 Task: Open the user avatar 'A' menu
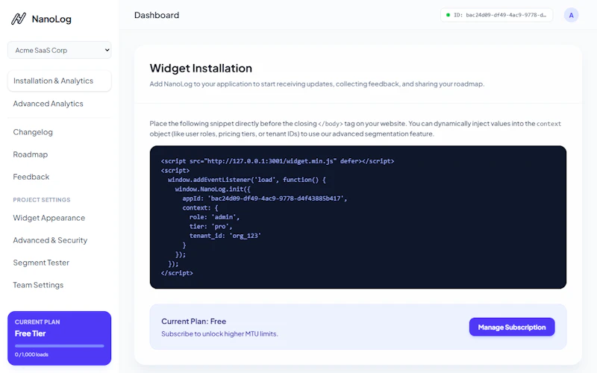coord(571,15)
